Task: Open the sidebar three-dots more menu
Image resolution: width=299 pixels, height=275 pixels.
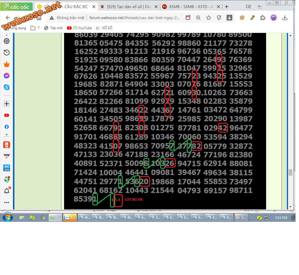Action: (x=7, y=202)
